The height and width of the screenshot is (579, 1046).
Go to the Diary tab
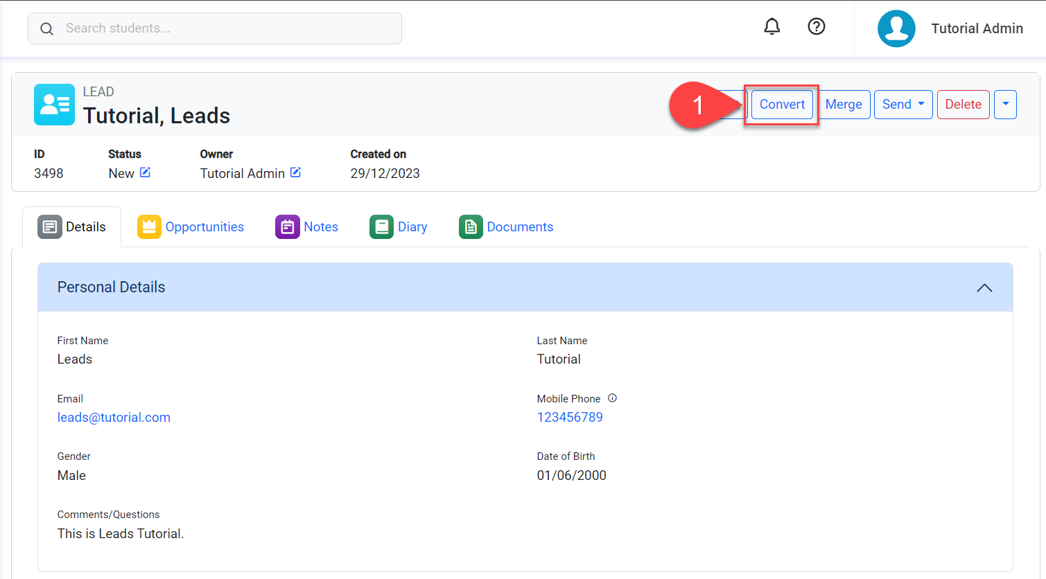click(x=399, y=227)
